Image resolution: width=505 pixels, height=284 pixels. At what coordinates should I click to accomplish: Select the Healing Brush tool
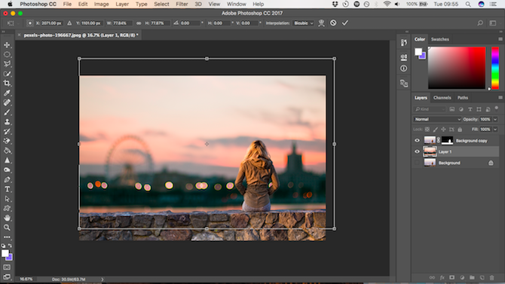[x=7, y=102]
